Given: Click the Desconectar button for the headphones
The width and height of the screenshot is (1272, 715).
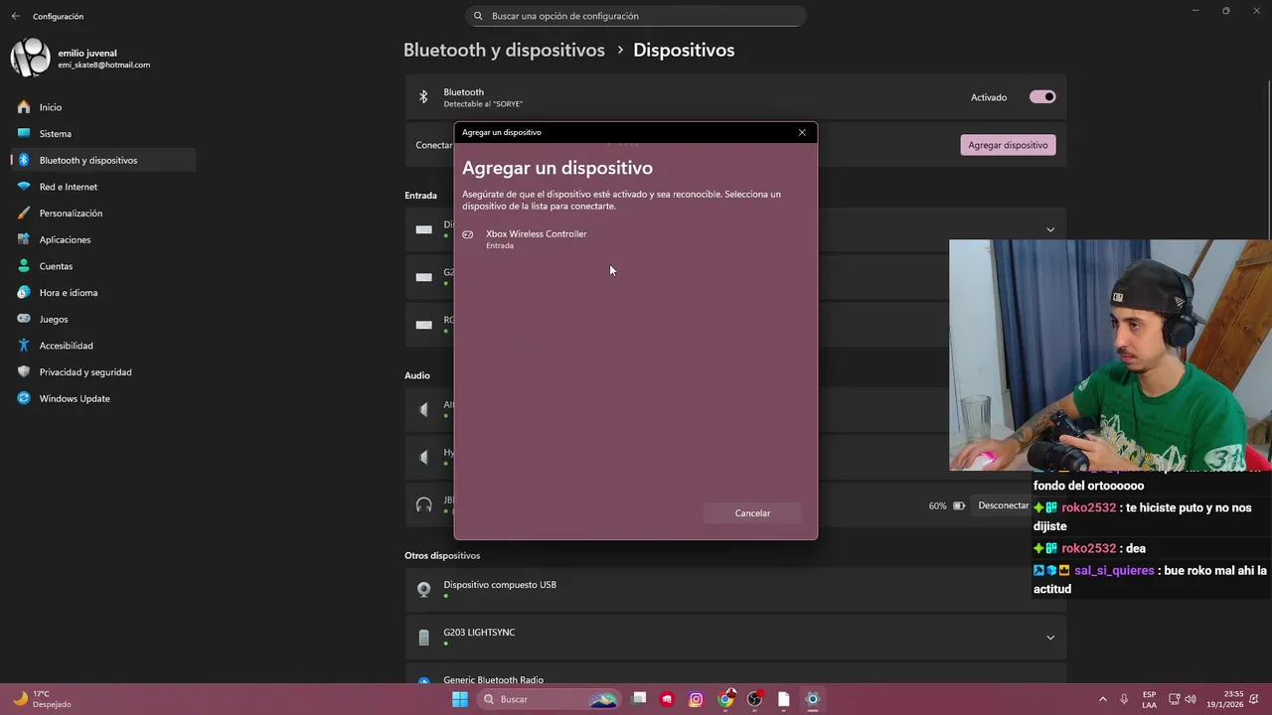Looking at the screenshot, I should tap(1003, 505).
